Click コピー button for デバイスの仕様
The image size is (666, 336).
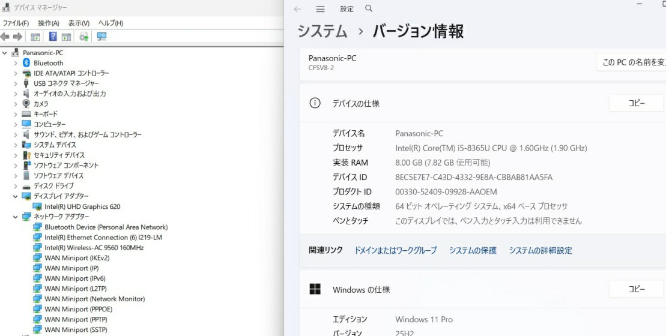(x=636, y=103)
